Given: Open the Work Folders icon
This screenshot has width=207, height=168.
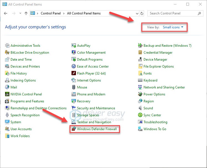Looking at the screenshot, I should click(7, 136).
